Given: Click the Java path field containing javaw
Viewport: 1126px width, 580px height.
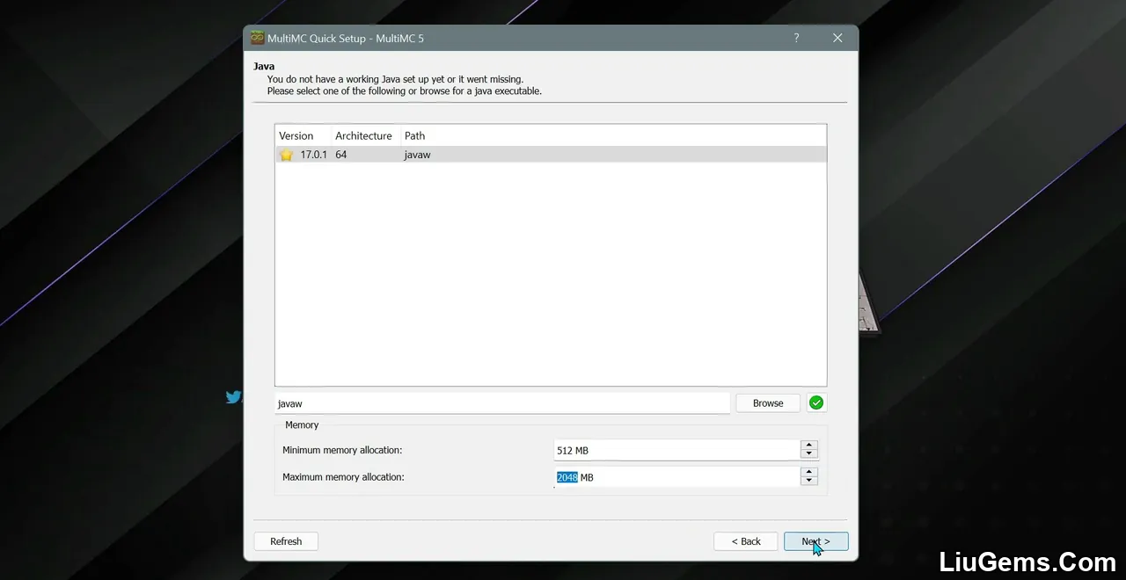Looking at the screenshot, I should [x=502, y=403].
